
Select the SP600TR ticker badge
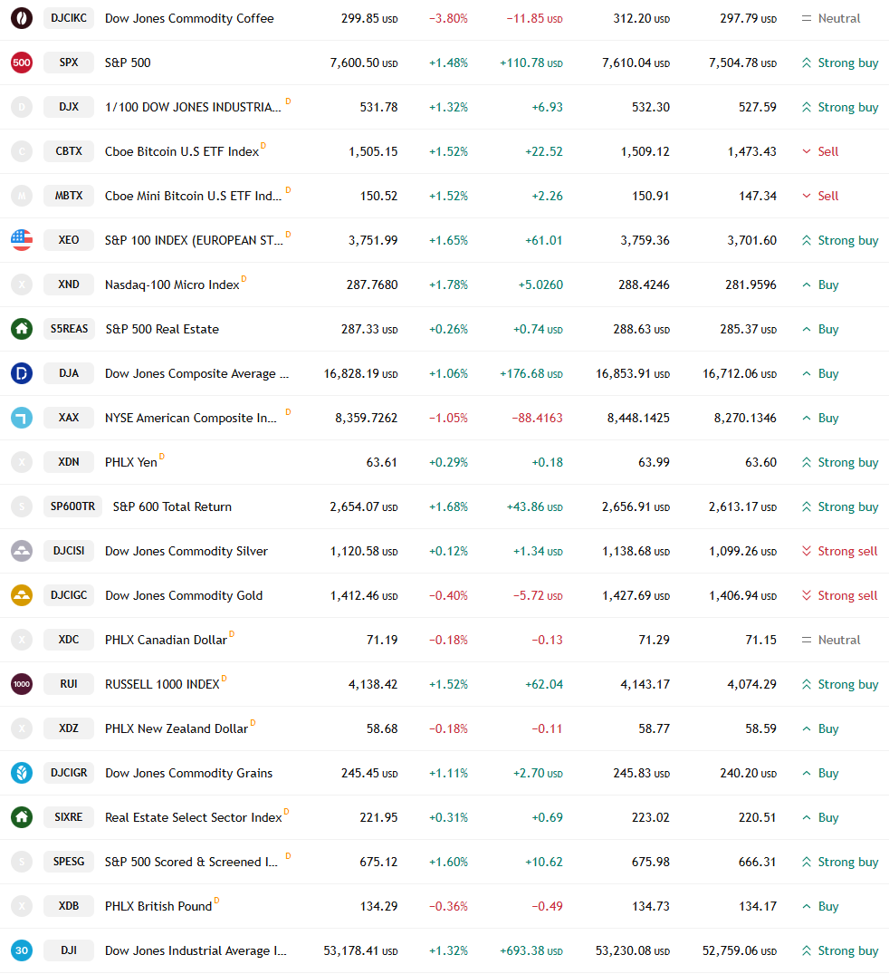(x=72, y=506)
